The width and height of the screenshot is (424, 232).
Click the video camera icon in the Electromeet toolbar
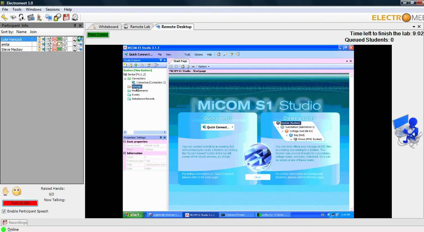31,17
